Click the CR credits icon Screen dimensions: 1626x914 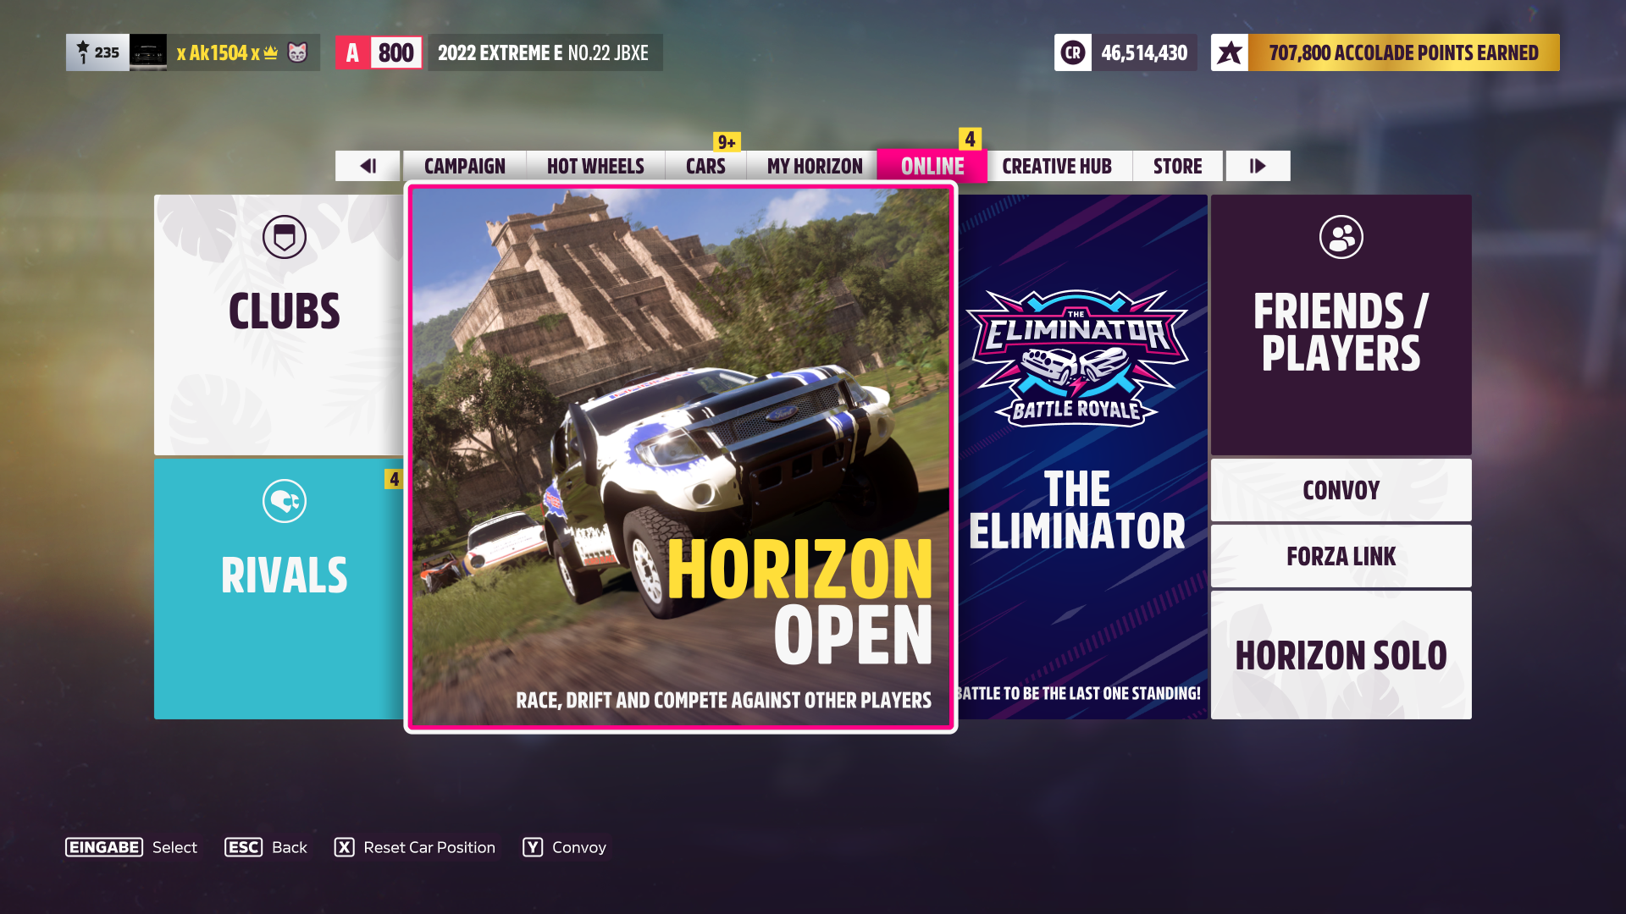pyautogui.click(x=1073, y=52)
